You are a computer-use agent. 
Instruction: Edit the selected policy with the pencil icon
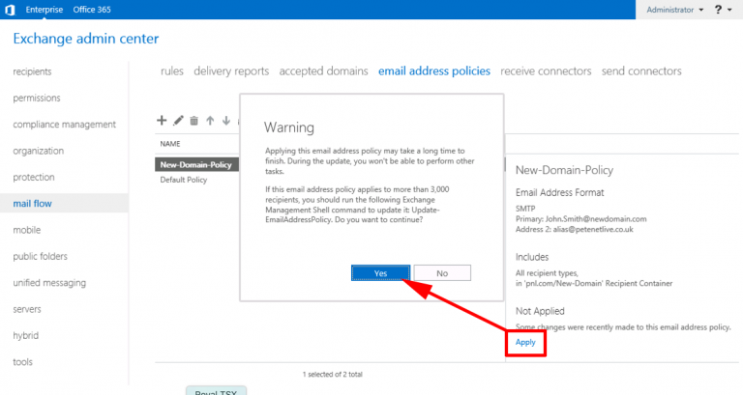[178, 121]
